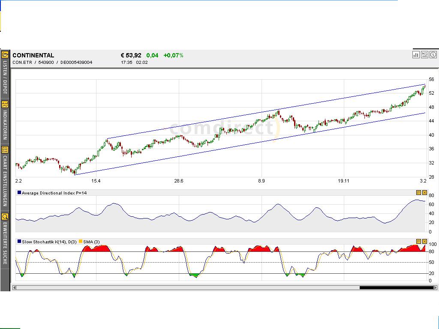Click the 2.2 date label on x-axis

(18, 181)
